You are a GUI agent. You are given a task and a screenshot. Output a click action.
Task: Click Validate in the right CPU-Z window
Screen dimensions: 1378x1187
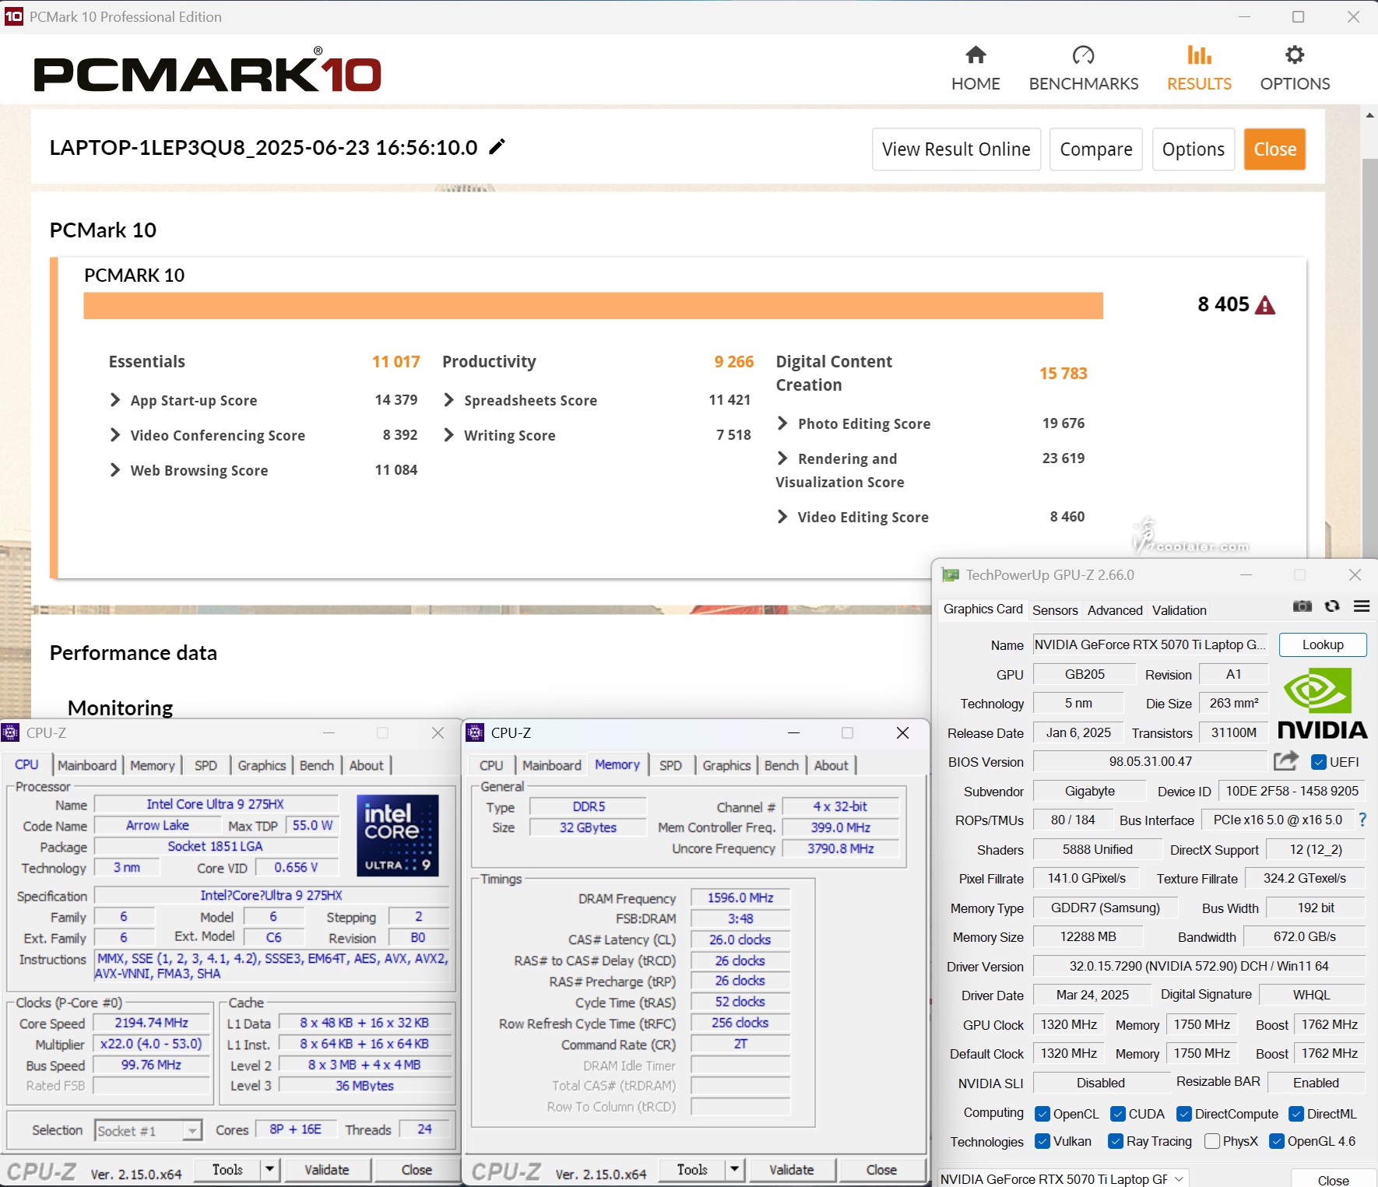[791, 1169]
